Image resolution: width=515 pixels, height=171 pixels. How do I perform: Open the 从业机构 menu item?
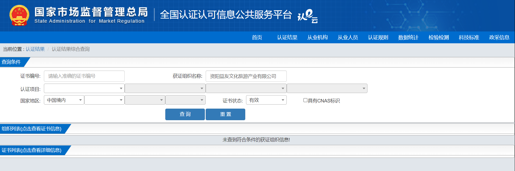coord(318,37)
